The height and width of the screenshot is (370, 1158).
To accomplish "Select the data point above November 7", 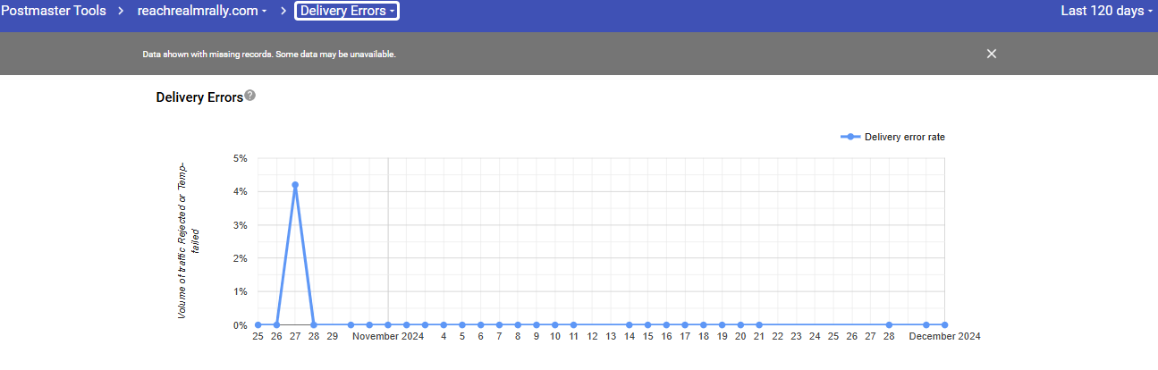I will 499,325.
